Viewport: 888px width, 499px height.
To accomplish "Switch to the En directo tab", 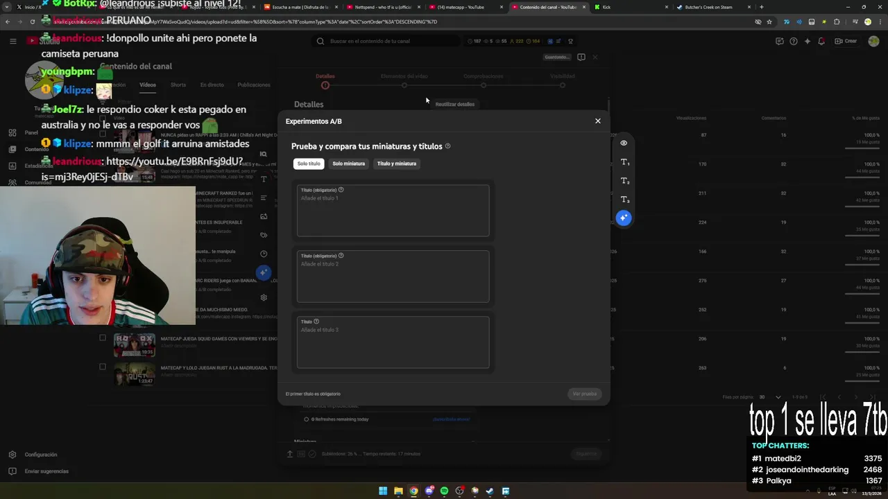I will pos(212,85).
